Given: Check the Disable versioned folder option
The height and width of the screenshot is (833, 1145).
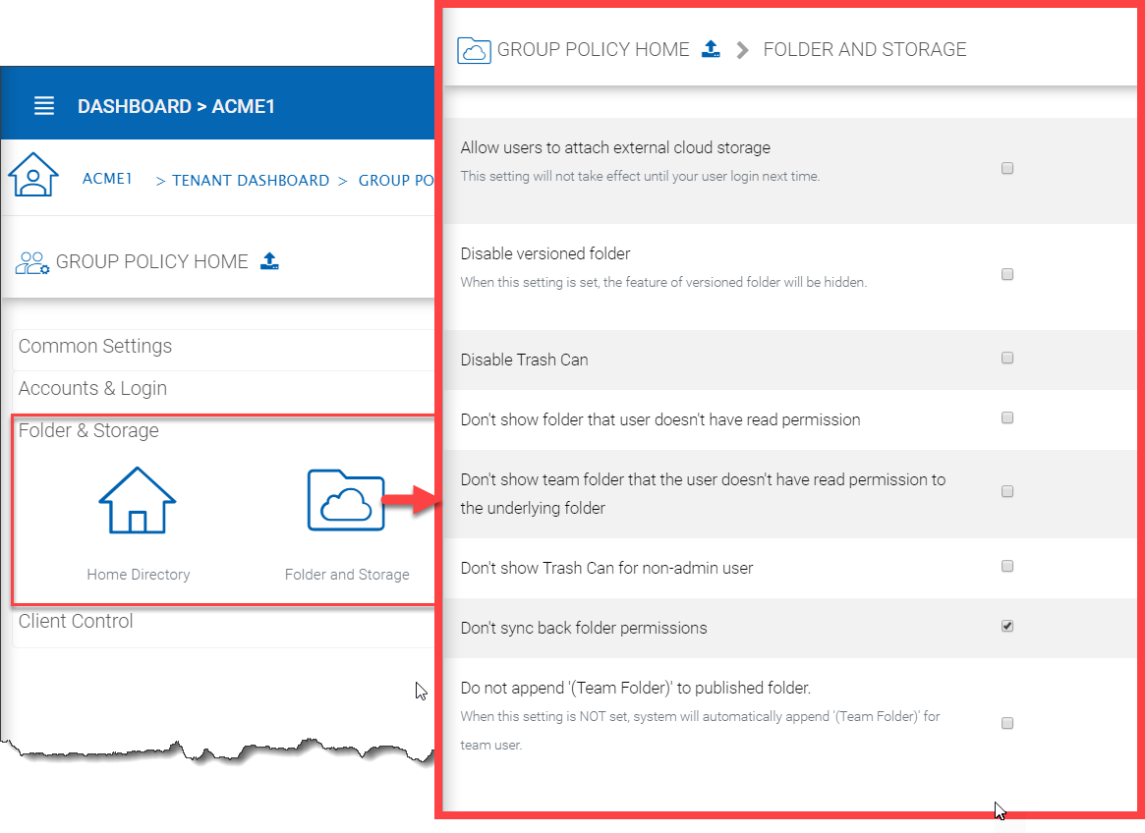Looking at the screenshot, I should tap(1007, 274).
